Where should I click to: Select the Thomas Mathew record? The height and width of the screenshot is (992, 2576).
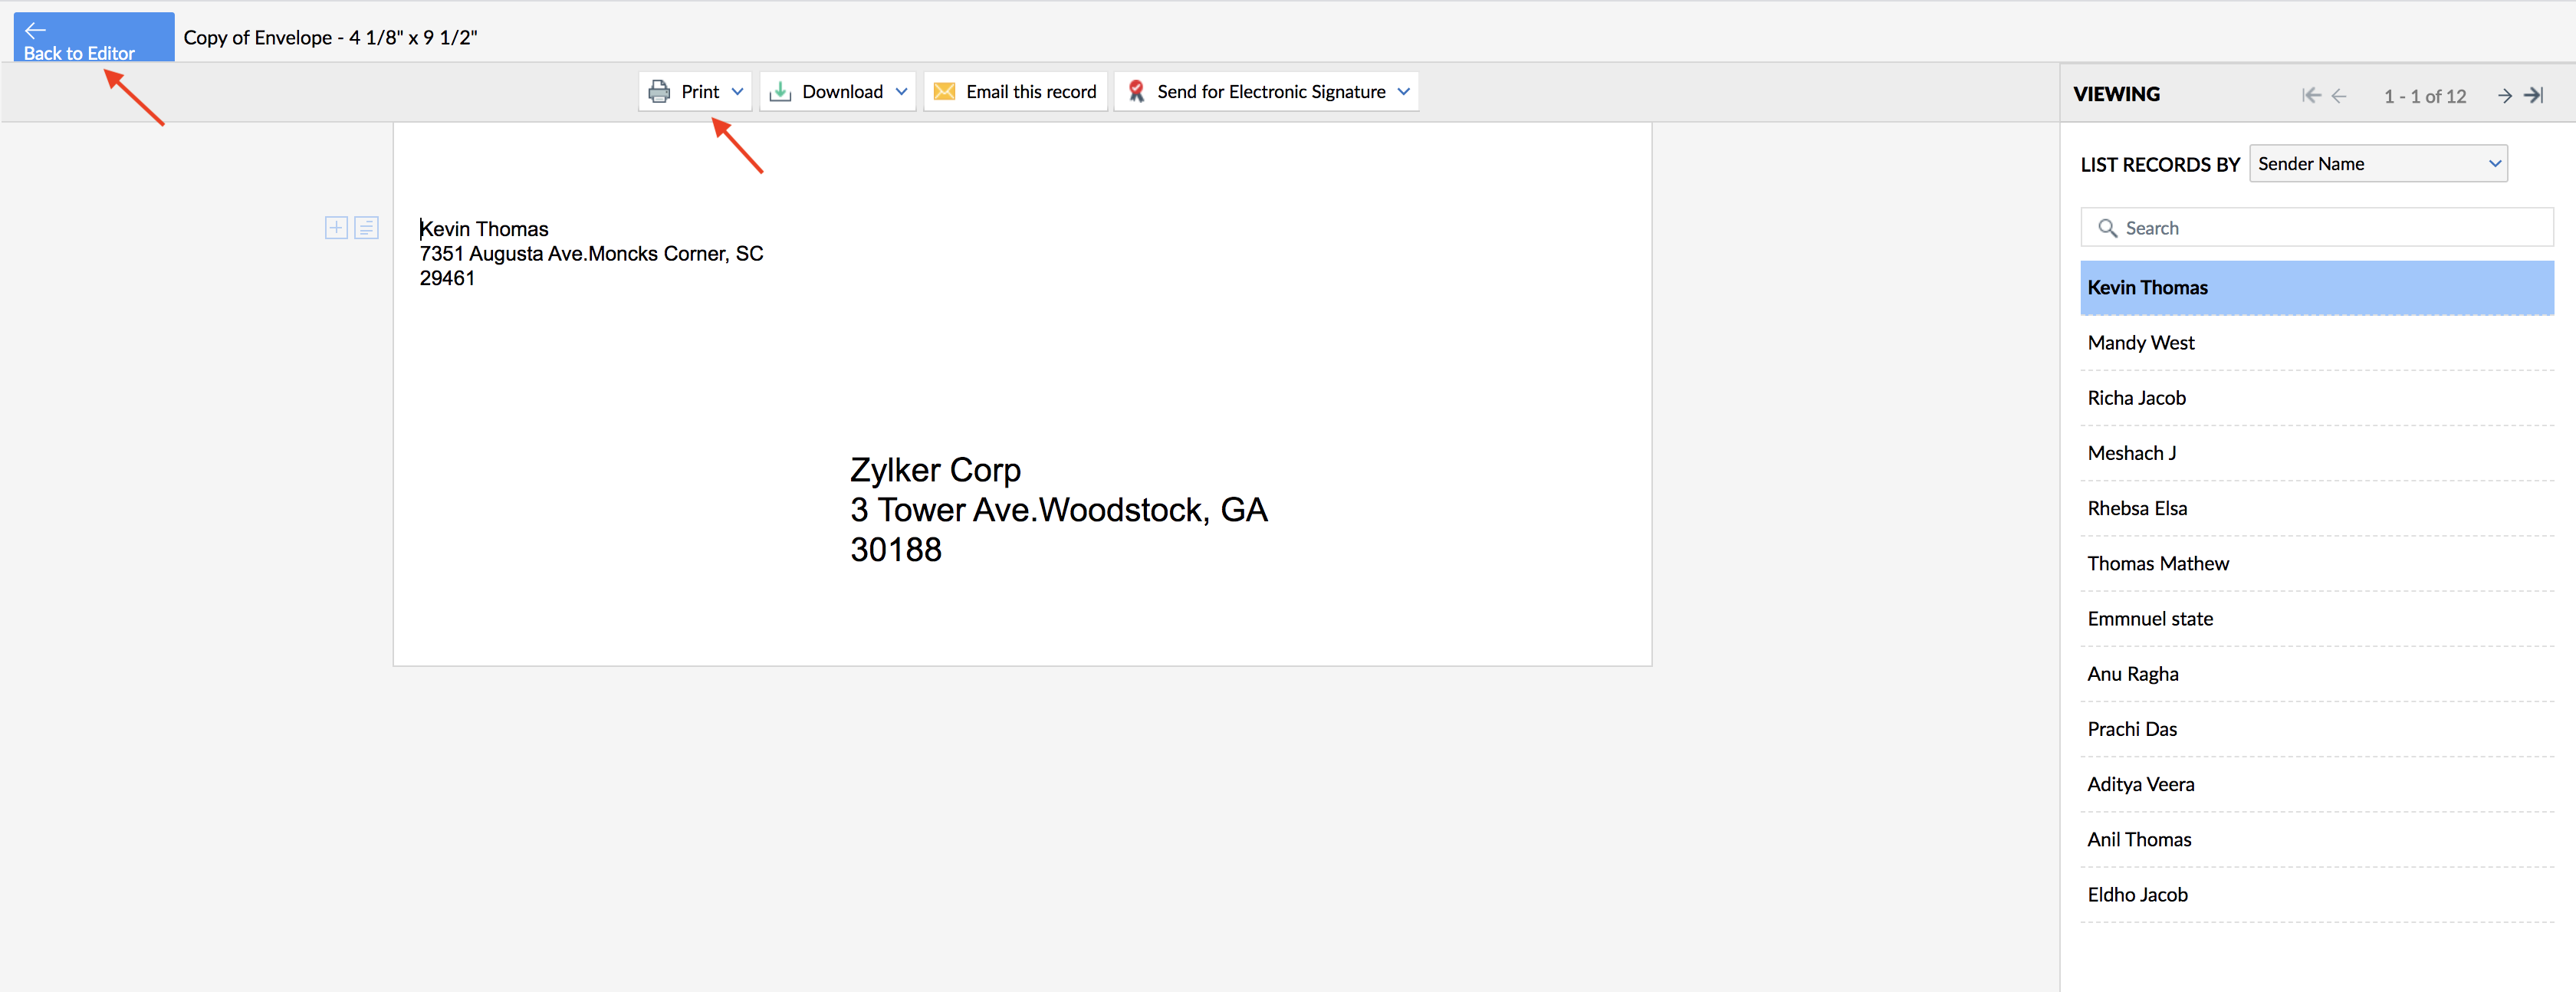(x=2158, y=564)
